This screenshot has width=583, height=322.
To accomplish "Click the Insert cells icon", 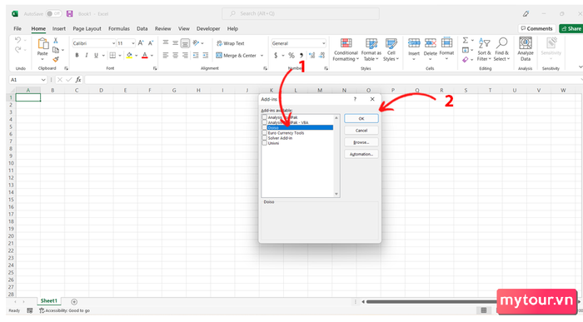I will point(414,43).
